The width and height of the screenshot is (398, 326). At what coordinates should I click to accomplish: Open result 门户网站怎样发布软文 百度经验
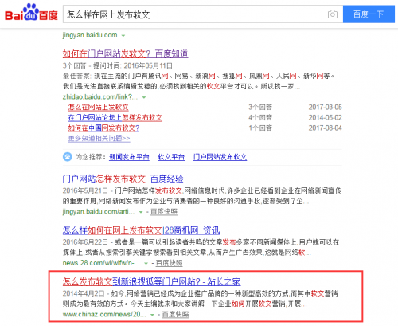pyautogui.click(x=123, y=179)
